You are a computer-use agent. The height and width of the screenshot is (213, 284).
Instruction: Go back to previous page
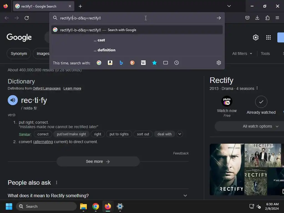coord(7,18)
